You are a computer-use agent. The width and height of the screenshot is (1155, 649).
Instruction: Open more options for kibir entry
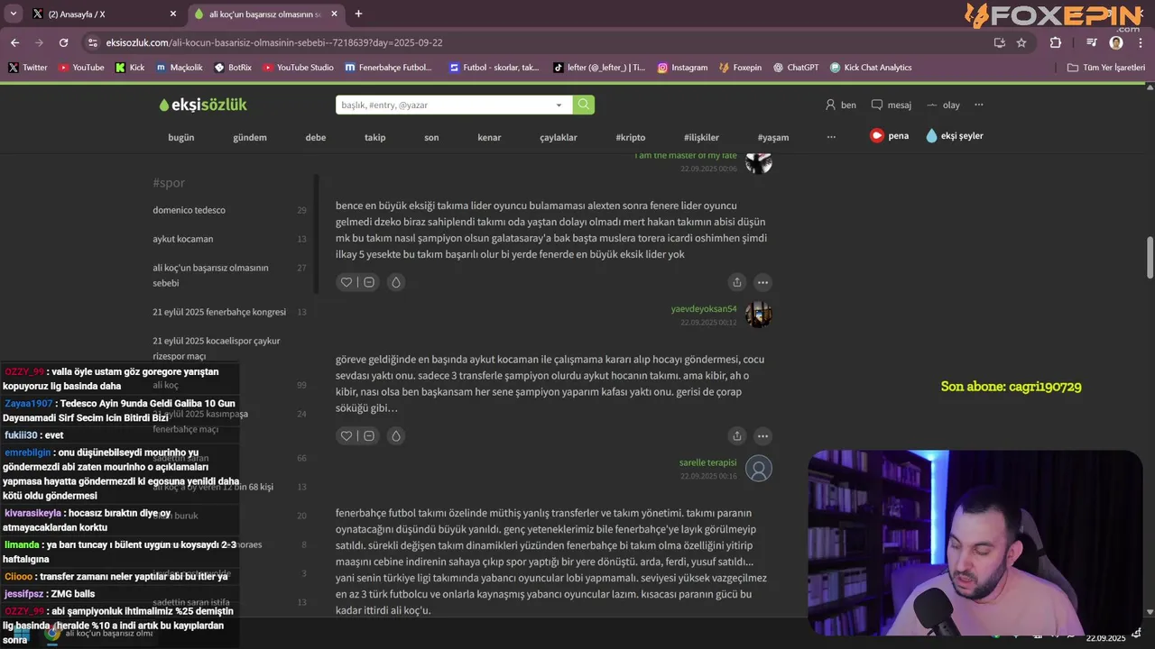click(x=762, y=435)
